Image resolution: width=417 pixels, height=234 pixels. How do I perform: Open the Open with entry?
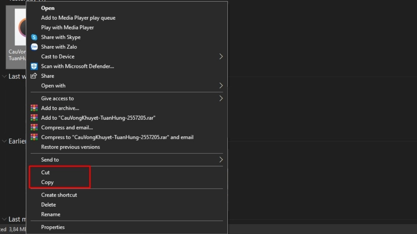[x=127, y=86]
